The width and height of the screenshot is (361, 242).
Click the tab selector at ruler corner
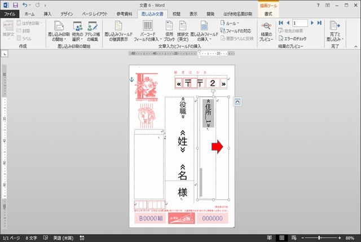[5, 54]
